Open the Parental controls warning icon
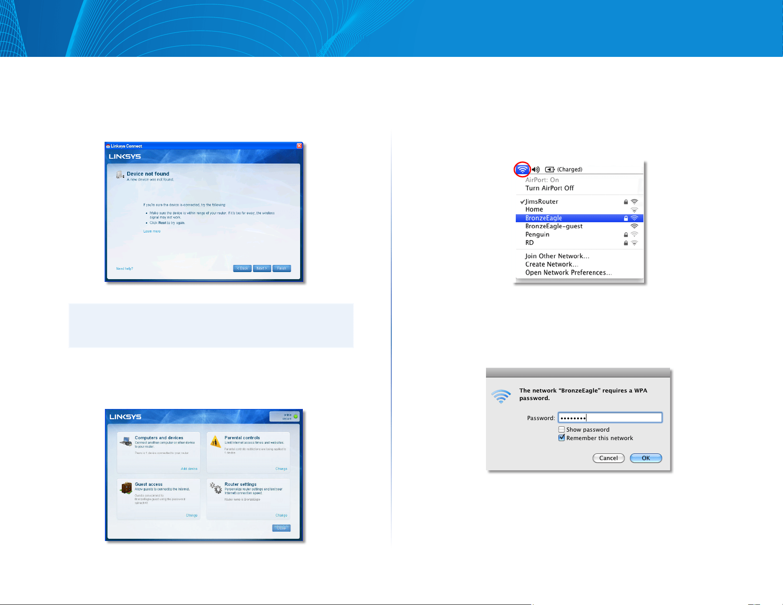 [216, 441]
